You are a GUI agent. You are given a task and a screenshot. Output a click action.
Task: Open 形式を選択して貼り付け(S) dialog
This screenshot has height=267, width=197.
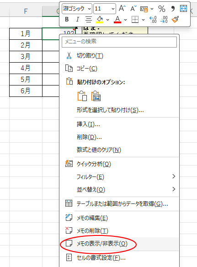pos(119,110)
